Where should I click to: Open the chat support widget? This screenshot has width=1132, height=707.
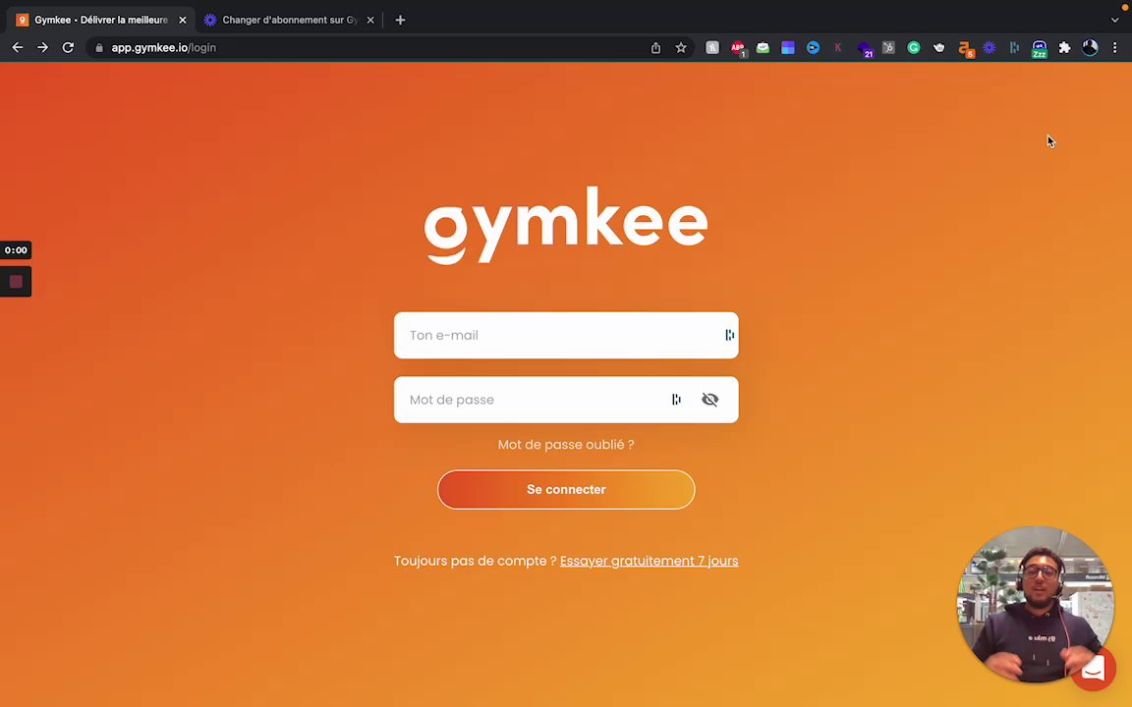1093,668
